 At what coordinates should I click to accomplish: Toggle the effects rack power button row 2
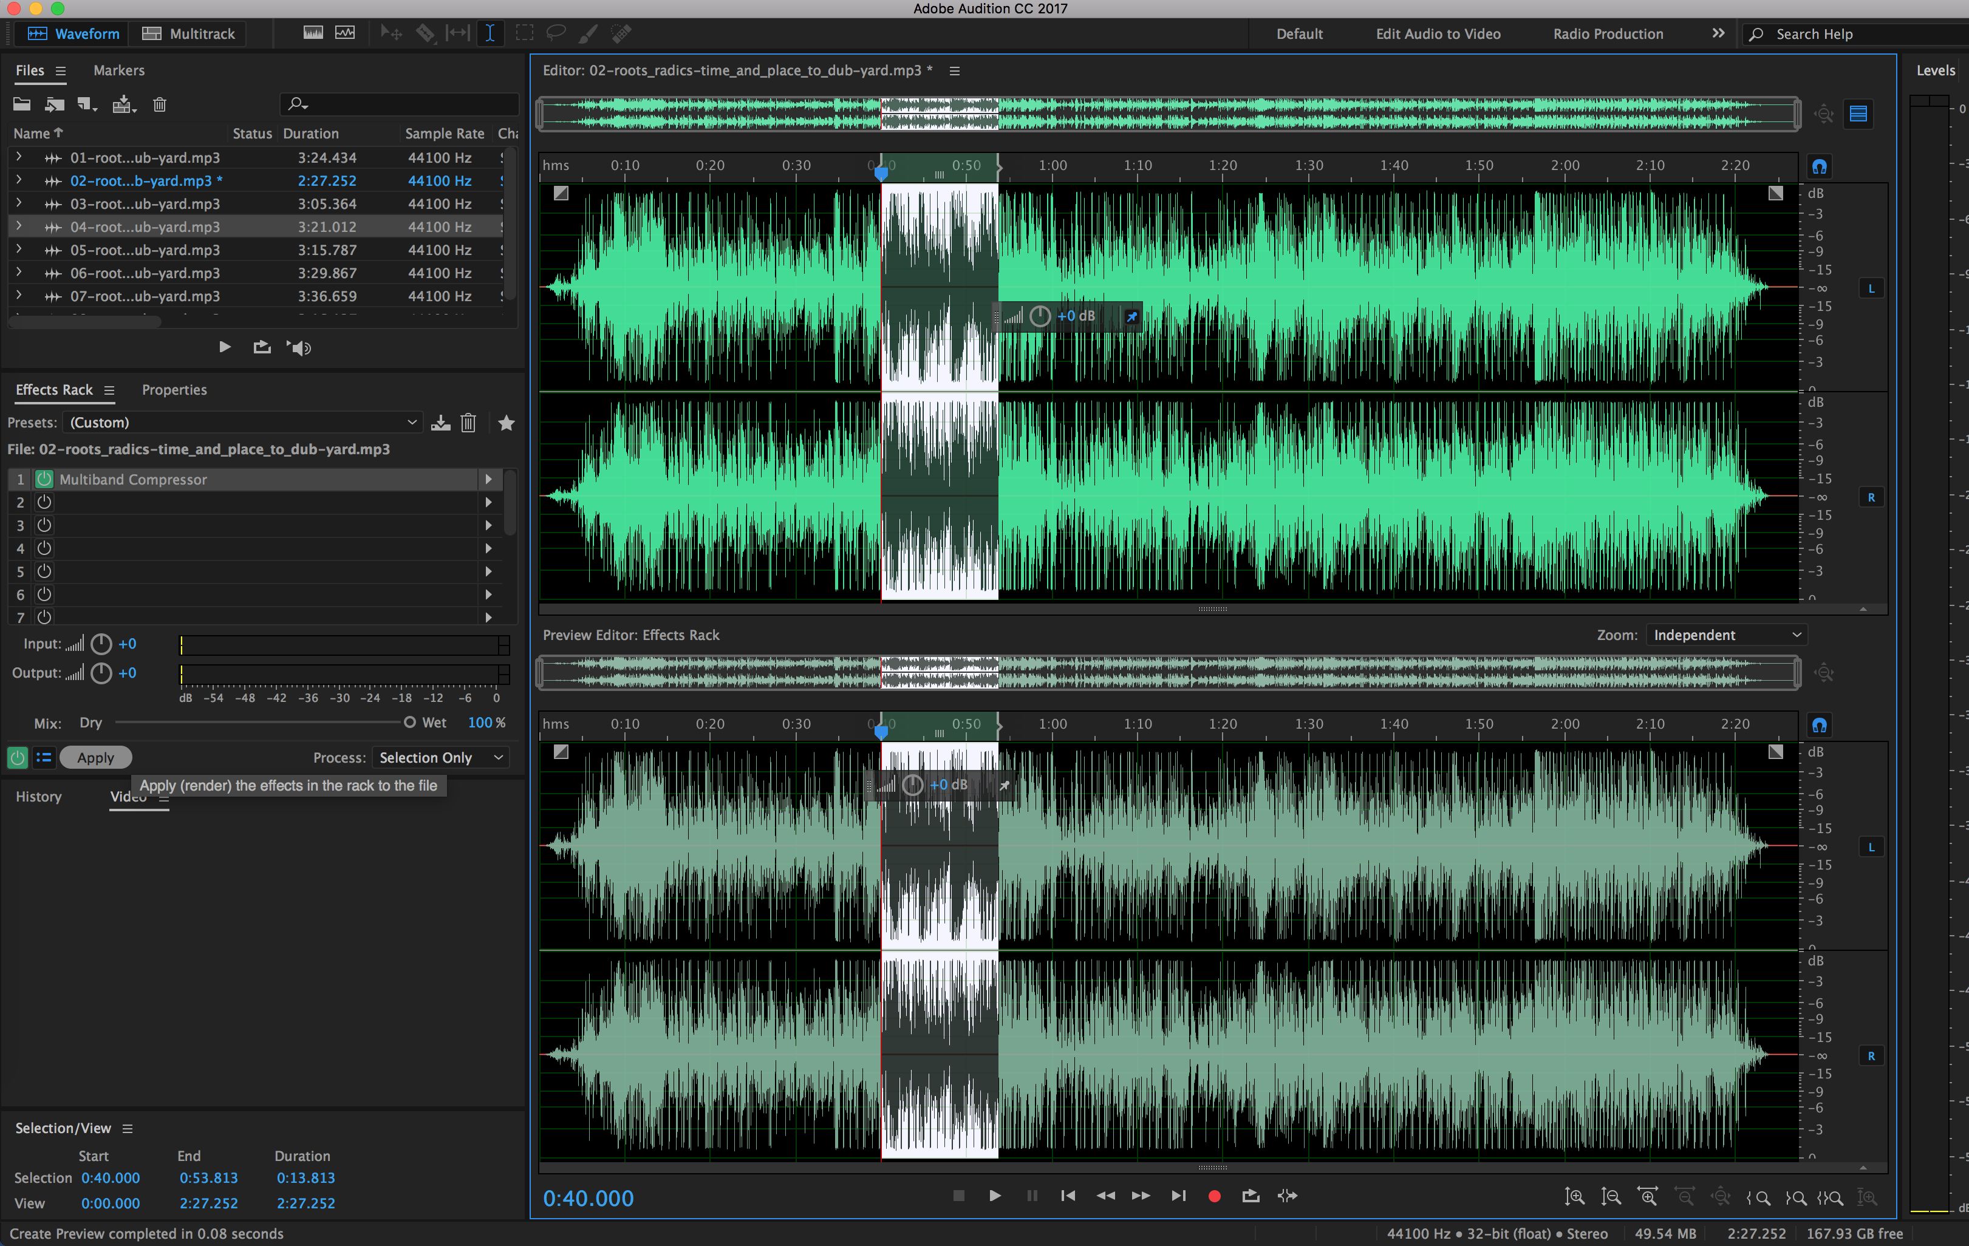point(43,502)
